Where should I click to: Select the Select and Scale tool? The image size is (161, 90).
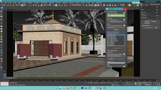point(39,5)
